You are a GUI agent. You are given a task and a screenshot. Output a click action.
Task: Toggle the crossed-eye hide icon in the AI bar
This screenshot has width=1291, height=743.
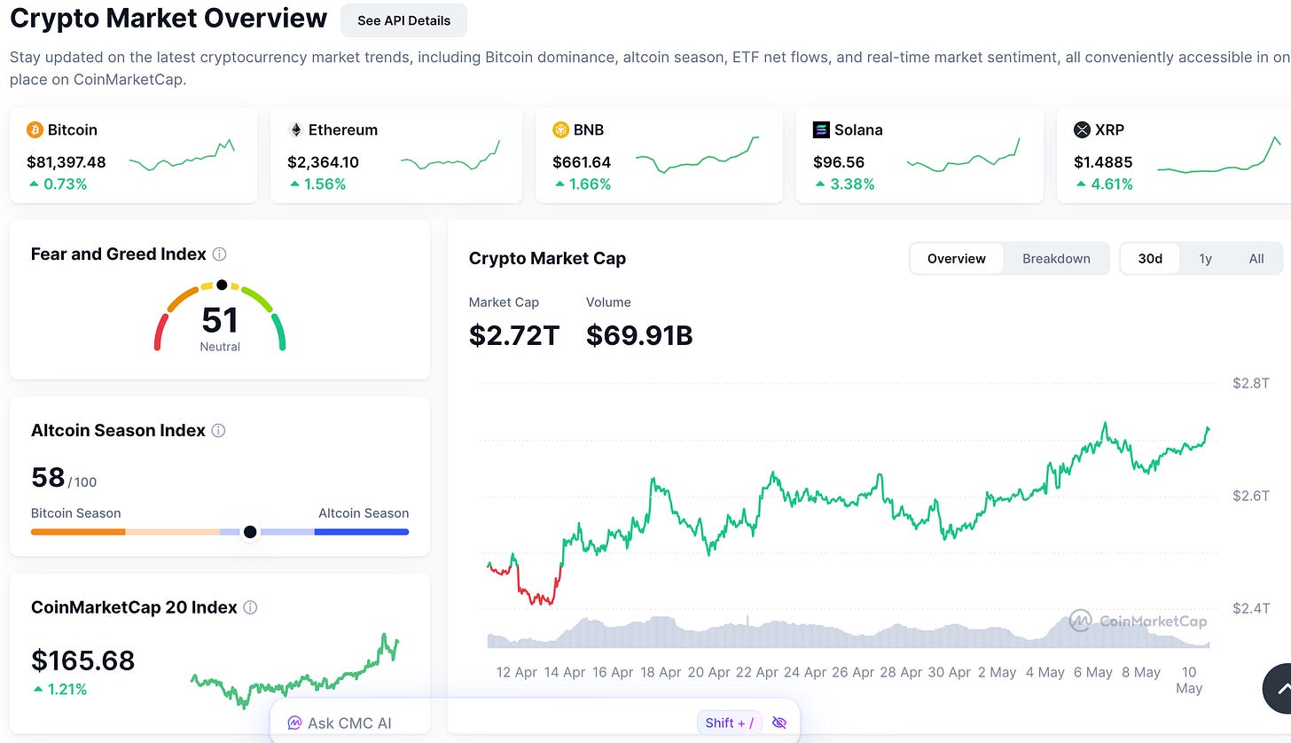[779, 723]
